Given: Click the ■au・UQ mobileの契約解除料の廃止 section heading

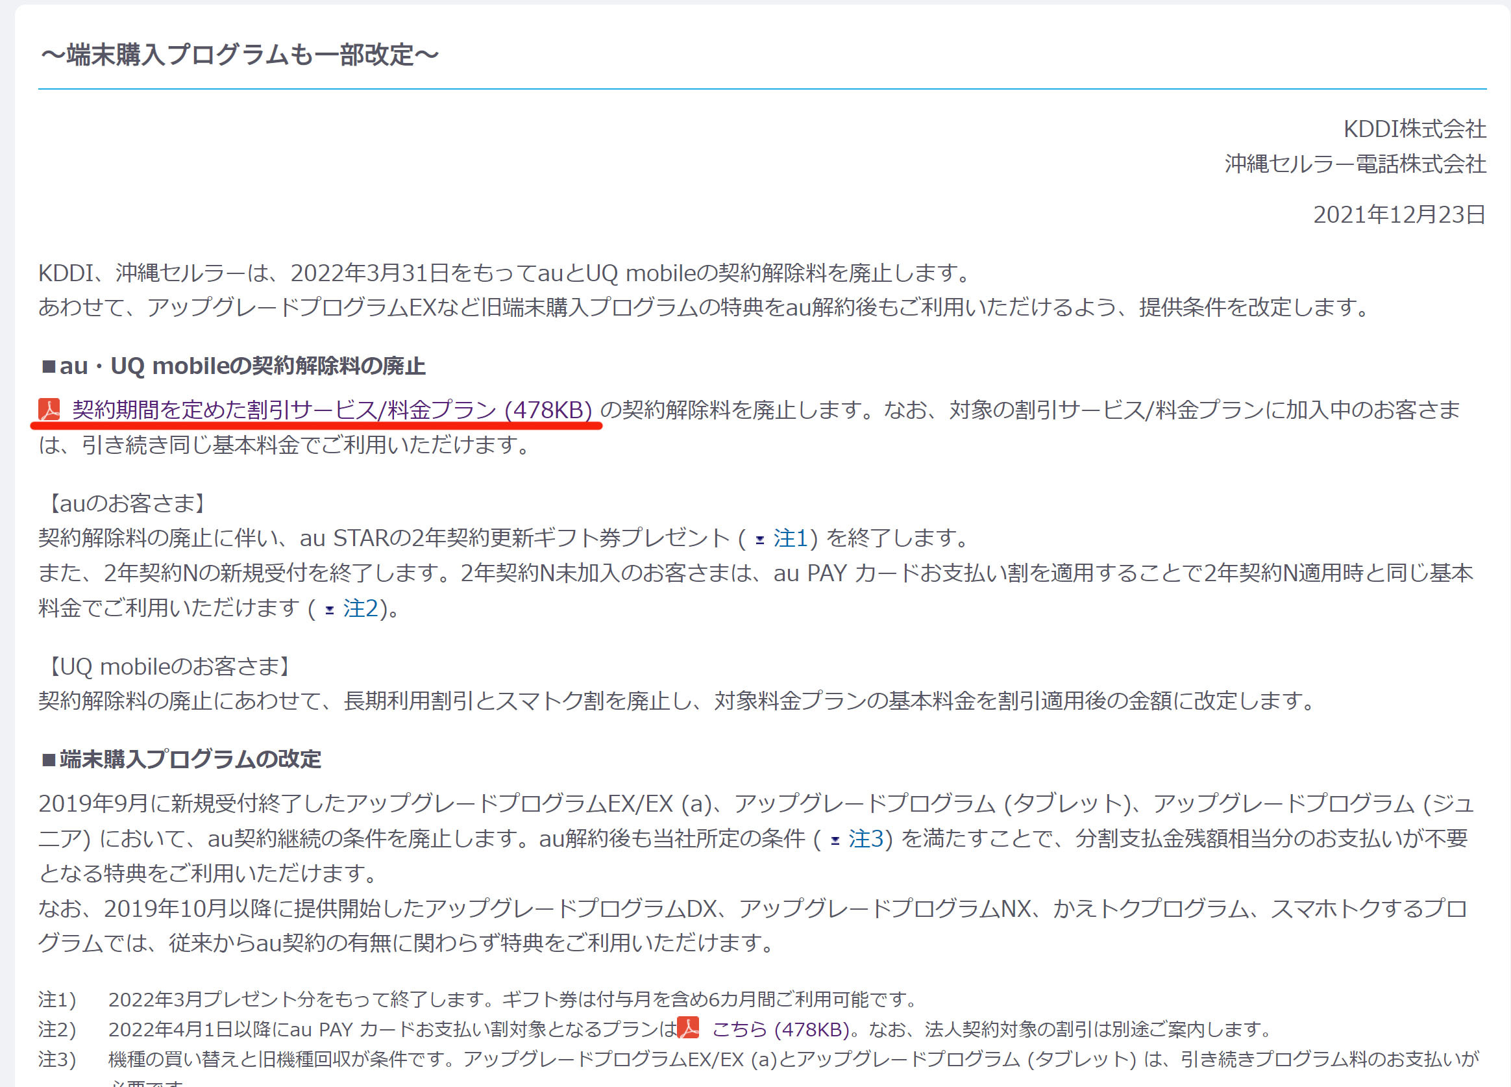Looking at the screenshot, I should click(x=233, y=366).
